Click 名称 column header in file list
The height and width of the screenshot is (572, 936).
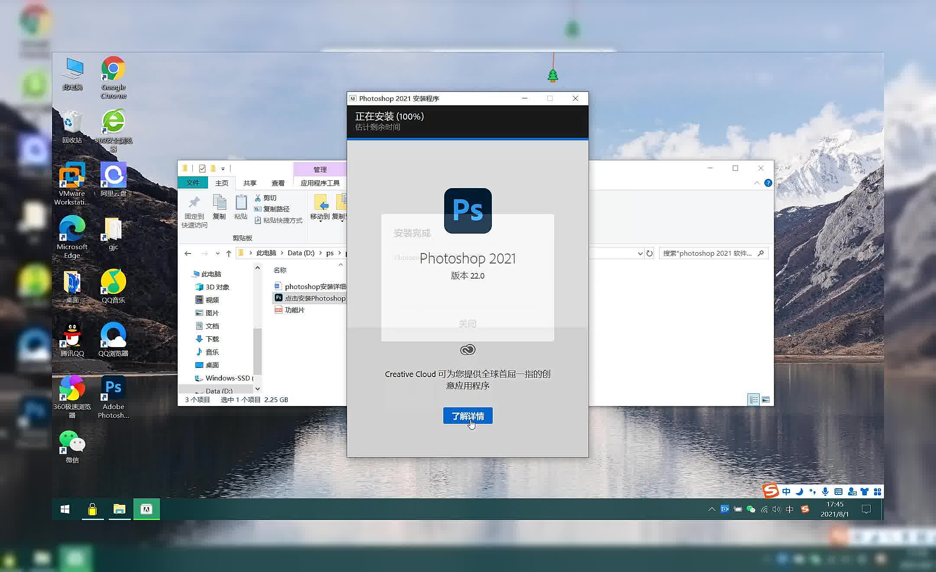[x=280, y=270]
